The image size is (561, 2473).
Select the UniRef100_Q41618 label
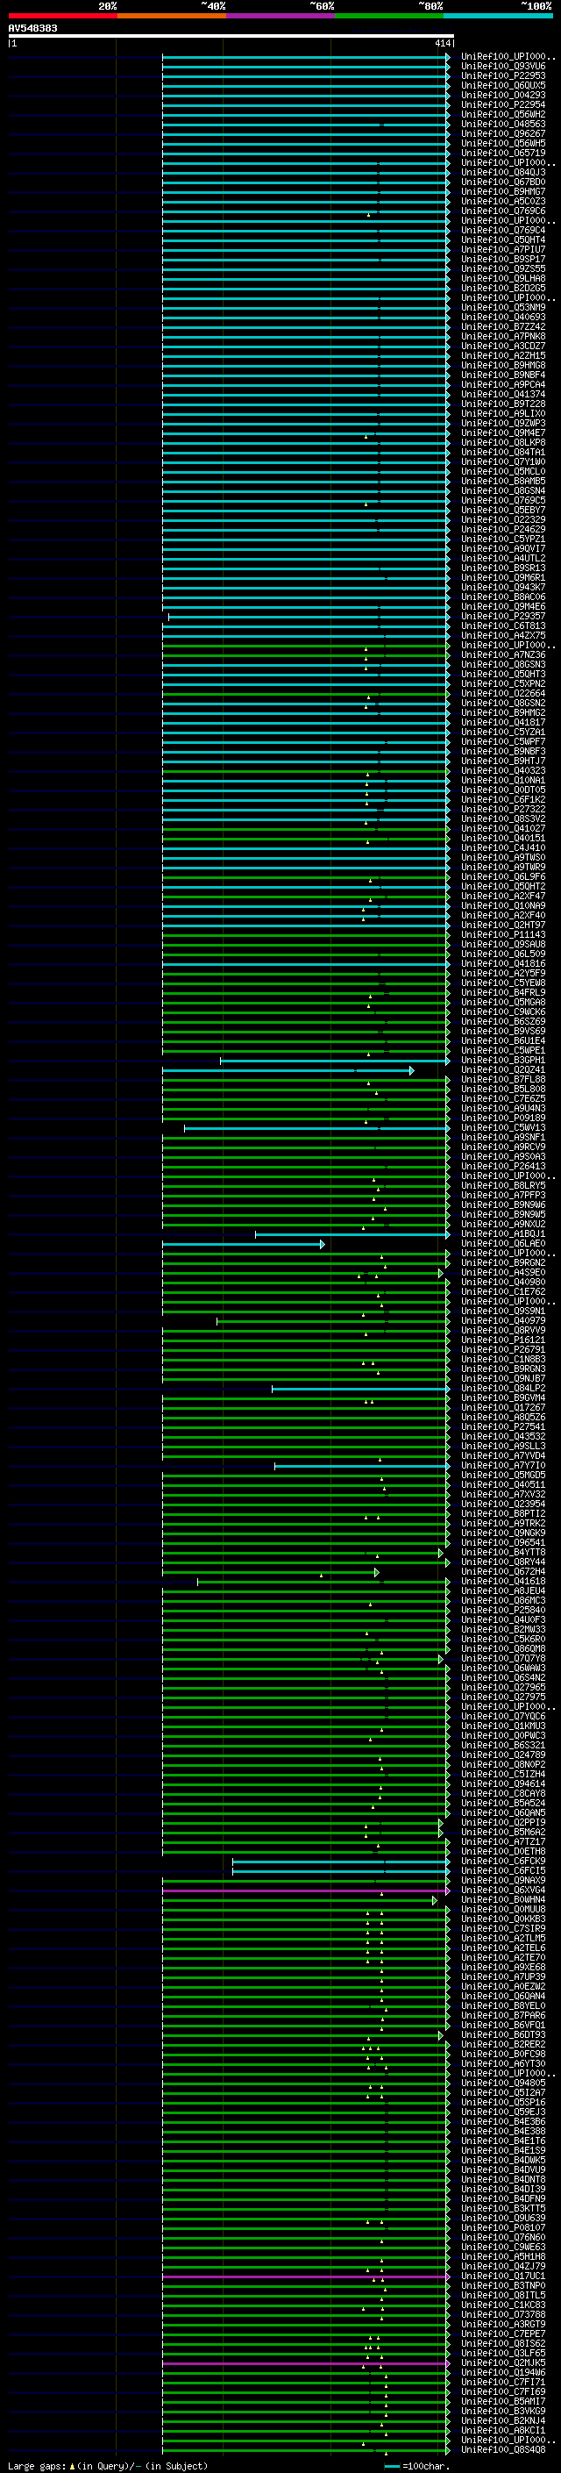[503, 1581]
